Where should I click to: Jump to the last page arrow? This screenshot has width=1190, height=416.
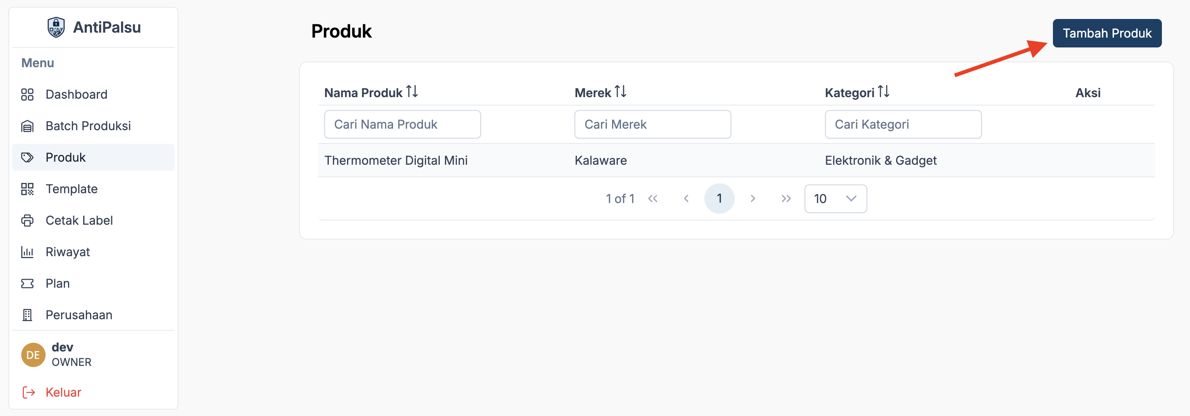786,199
